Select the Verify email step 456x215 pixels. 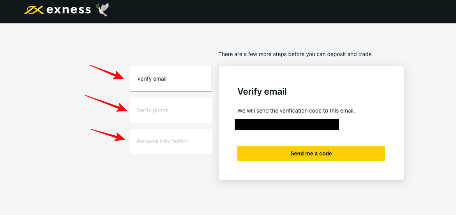click(171, 79)
